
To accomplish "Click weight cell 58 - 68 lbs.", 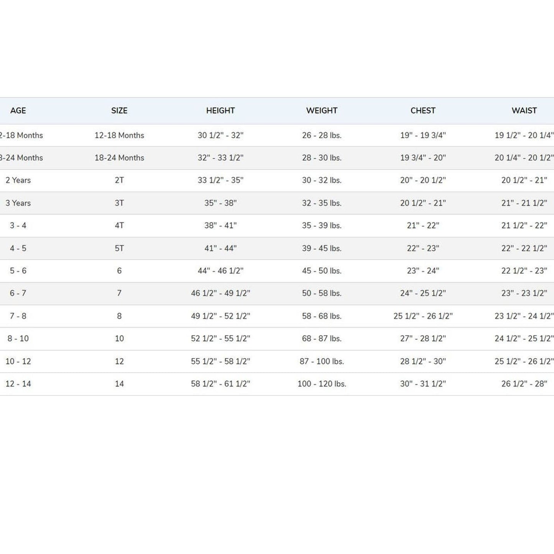I will (322, 316).
